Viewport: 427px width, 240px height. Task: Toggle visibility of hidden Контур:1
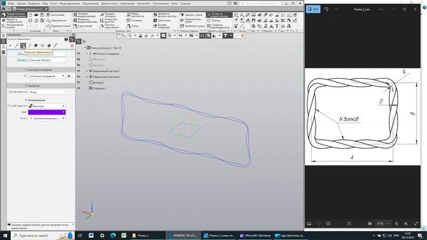(x=79, y=65)
